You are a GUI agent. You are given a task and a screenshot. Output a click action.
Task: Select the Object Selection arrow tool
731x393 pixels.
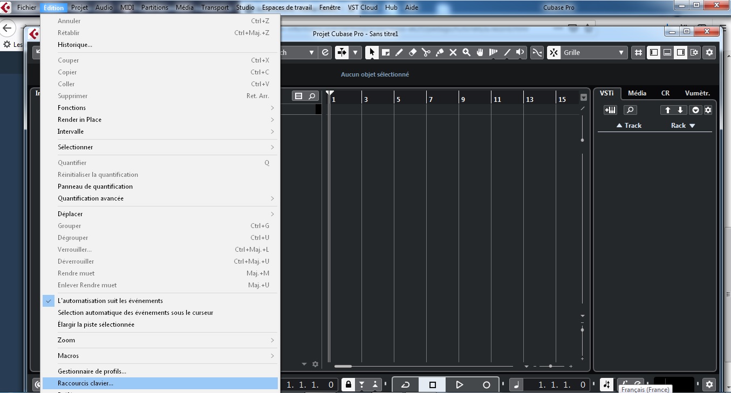(x=372, y=52)
